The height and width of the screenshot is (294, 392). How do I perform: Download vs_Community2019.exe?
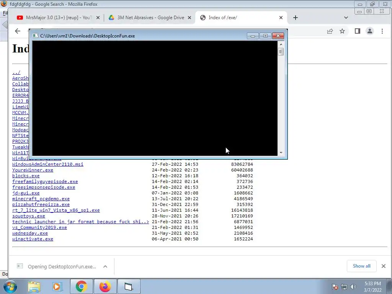pyautogui.click(x=39, y=227)
